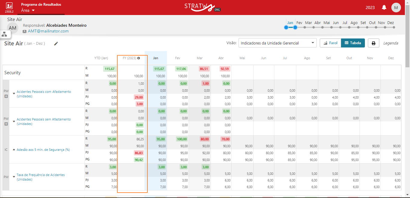This screenshot has height=198, width=410.
Task: Click the Jan slider handle on timeline
Action: coord(286,27)
